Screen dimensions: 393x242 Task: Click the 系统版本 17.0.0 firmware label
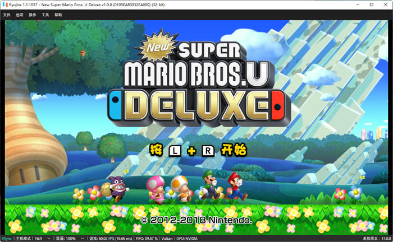(377, 239)
